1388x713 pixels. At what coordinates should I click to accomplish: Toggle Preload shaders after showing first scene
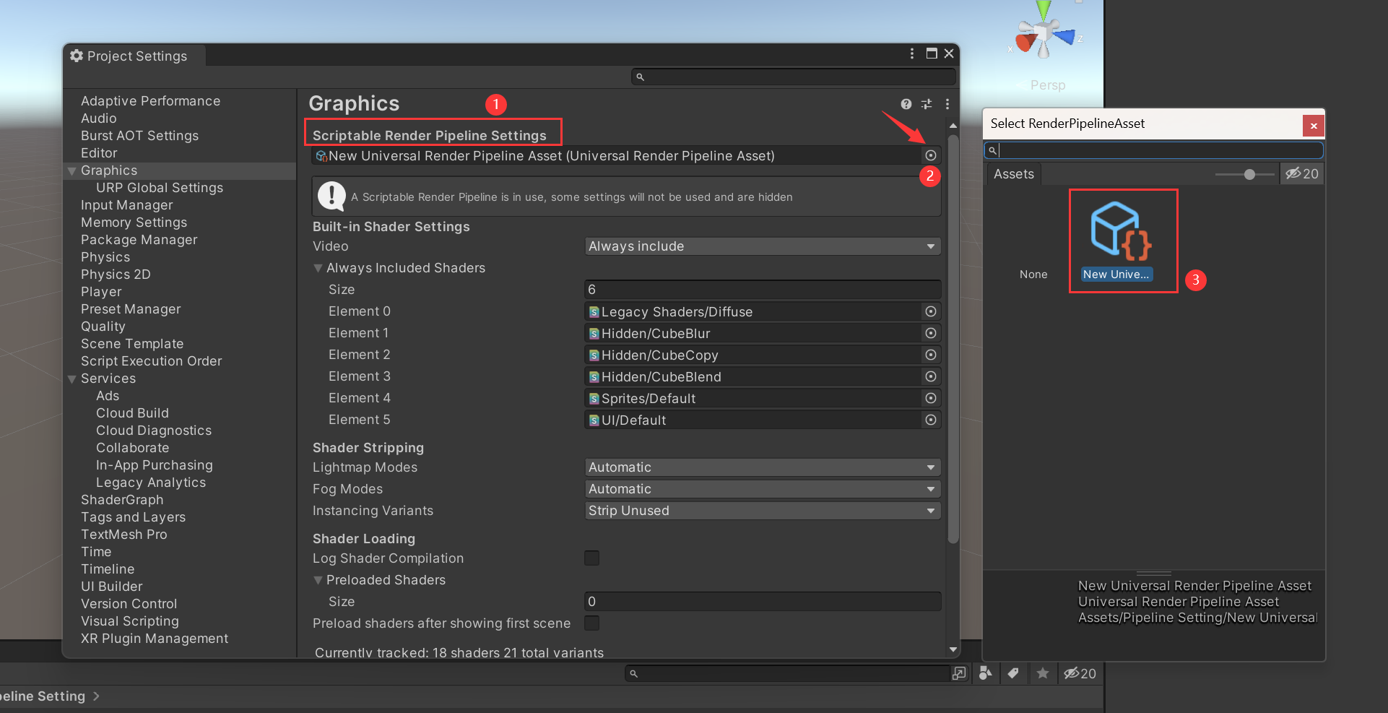[591, 623]
